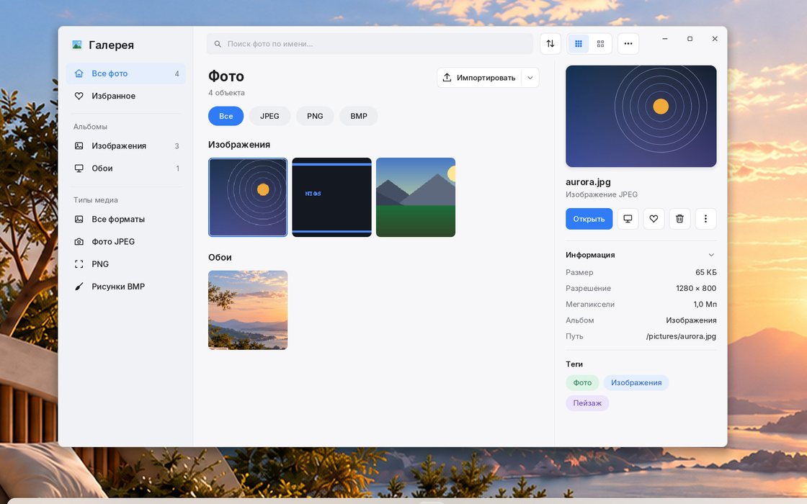Open the Обои album in the sidebar
Screen dimensions: 807x504
(x=125, y=168)
